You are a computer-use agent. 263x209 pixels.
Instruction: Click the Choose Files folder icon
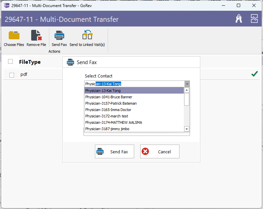pyautogui.click(x=14, y=36)
